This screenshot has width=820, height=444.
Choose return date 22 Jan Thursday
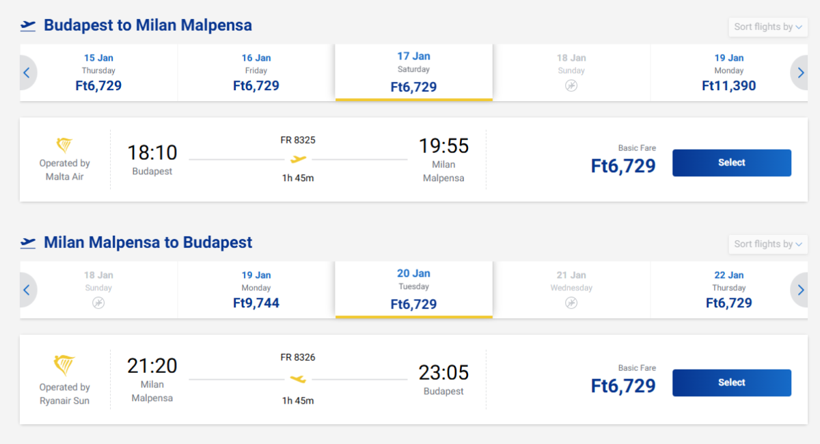click(x=729, y=290)
